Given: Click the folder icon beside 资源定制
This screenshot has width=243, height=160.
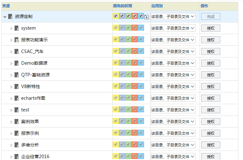Looking at the screenshot, I should click(x=10, y=16).
